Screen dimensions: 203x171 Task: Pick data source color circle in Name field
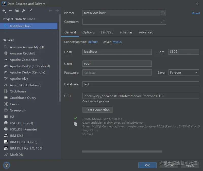pos(163,13)
